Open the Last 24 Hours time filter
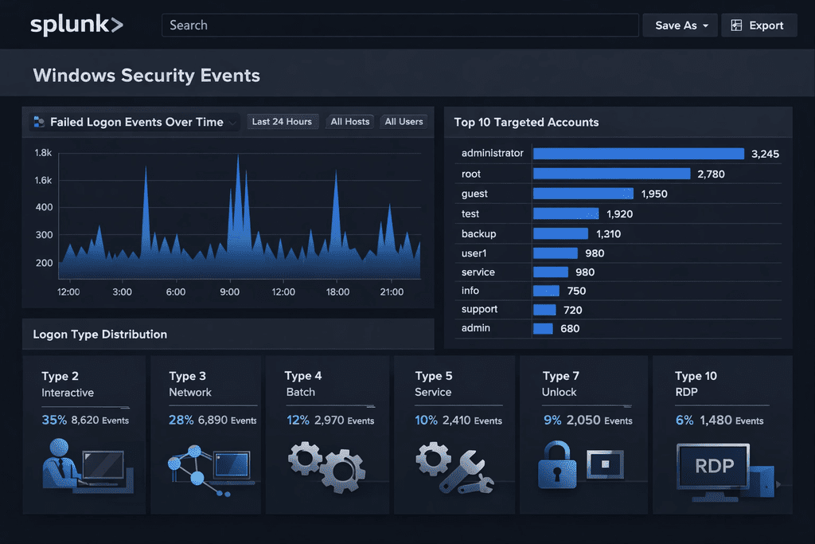 pos(282,122)
